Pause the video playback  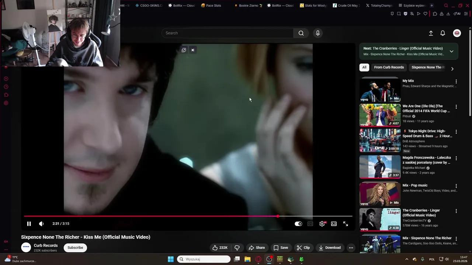(x=29, y=224)
